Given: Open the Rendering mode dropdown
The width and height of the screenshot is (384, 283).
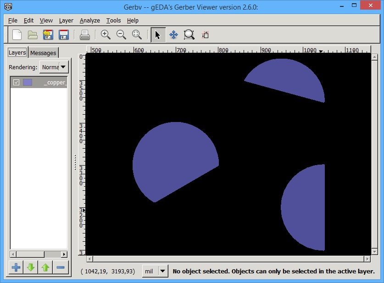Looking at the screenshot, I should tap(54, 67).
